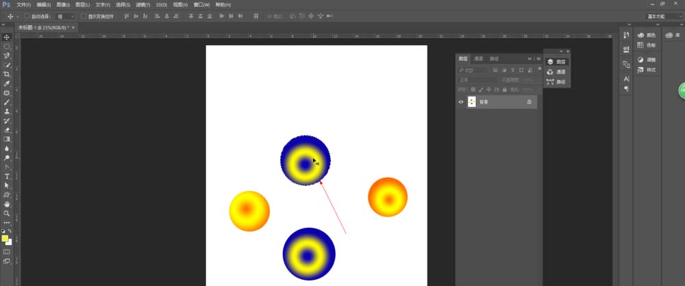Viewport: 685px width, 286px height.
Task: Open the auto-select target dropdown
Action: [x=66, y=16]
